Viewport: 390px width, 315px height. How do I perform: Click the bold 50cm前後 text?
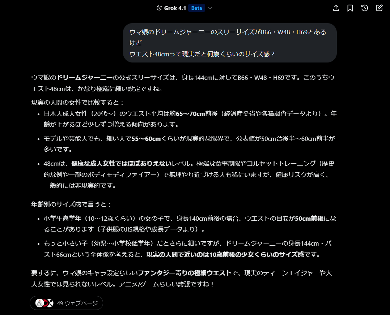click(310, 219)
